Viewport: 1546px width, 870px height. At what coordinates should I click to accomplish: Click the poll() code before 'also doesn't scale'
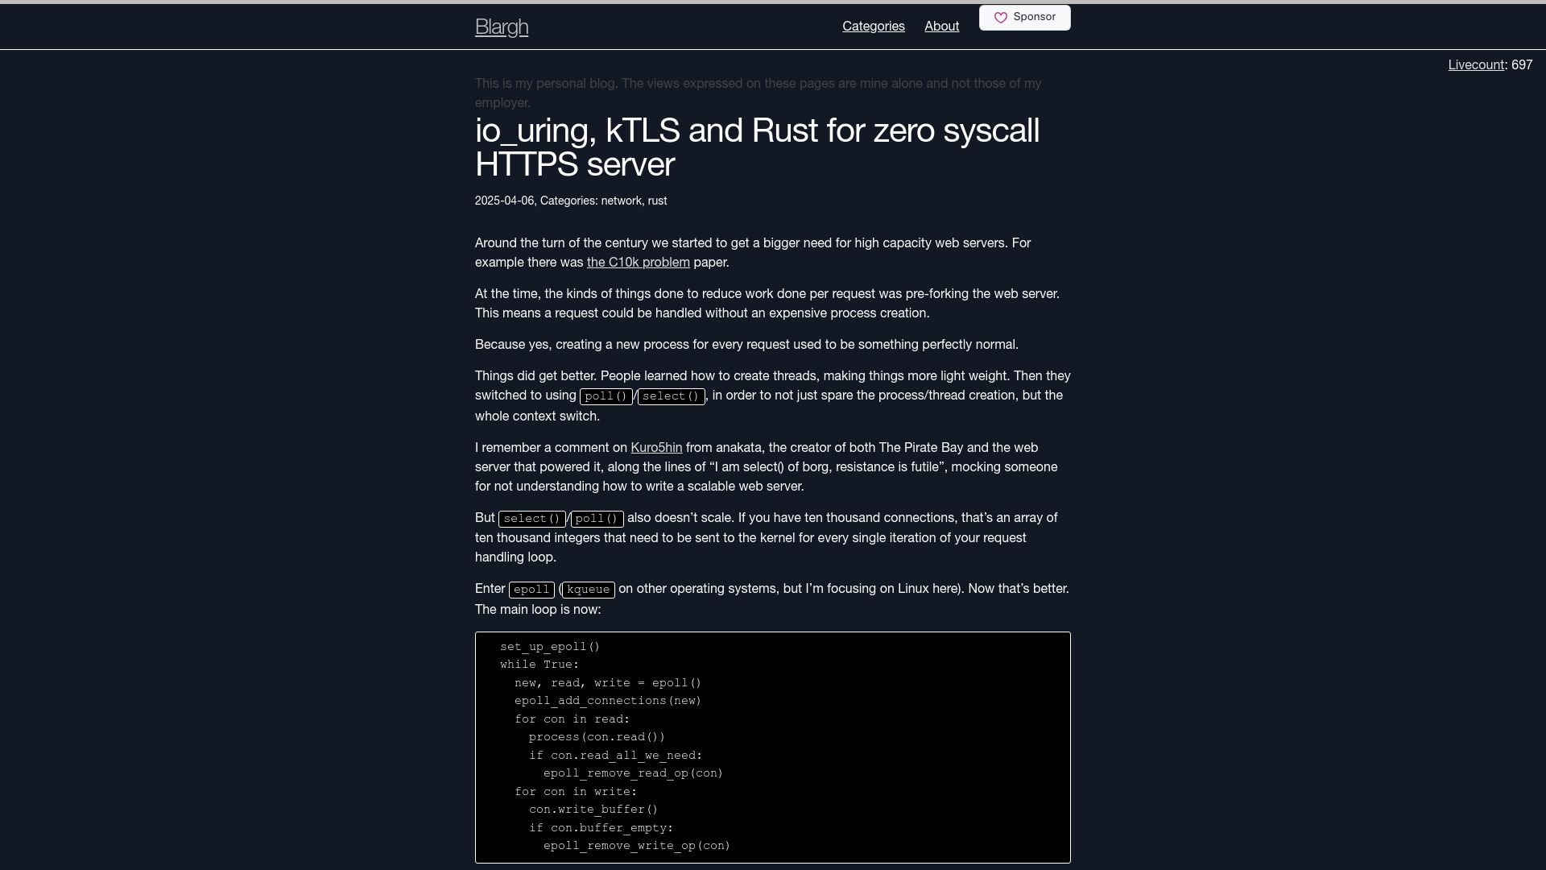pos(597,519)
